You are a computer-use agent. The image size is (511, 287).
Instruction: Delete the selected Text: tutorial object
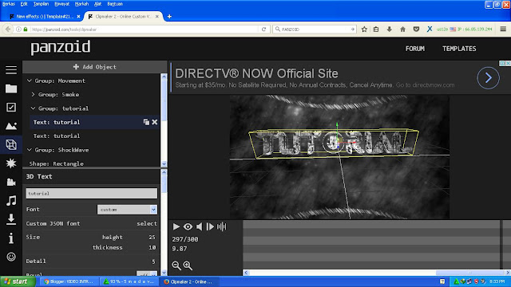click(154, 122)
